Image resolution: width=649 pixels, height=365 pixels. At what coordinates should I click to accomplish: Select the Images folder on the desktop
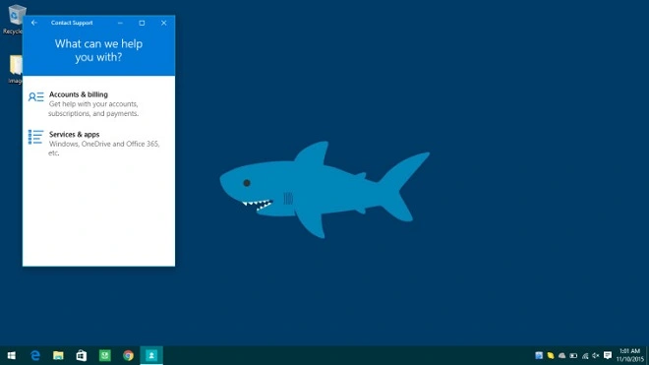[16, 69]
